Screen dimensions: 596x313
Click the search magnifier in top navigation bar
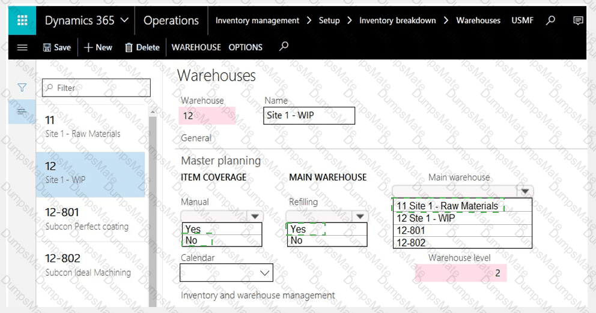(550, 20)
